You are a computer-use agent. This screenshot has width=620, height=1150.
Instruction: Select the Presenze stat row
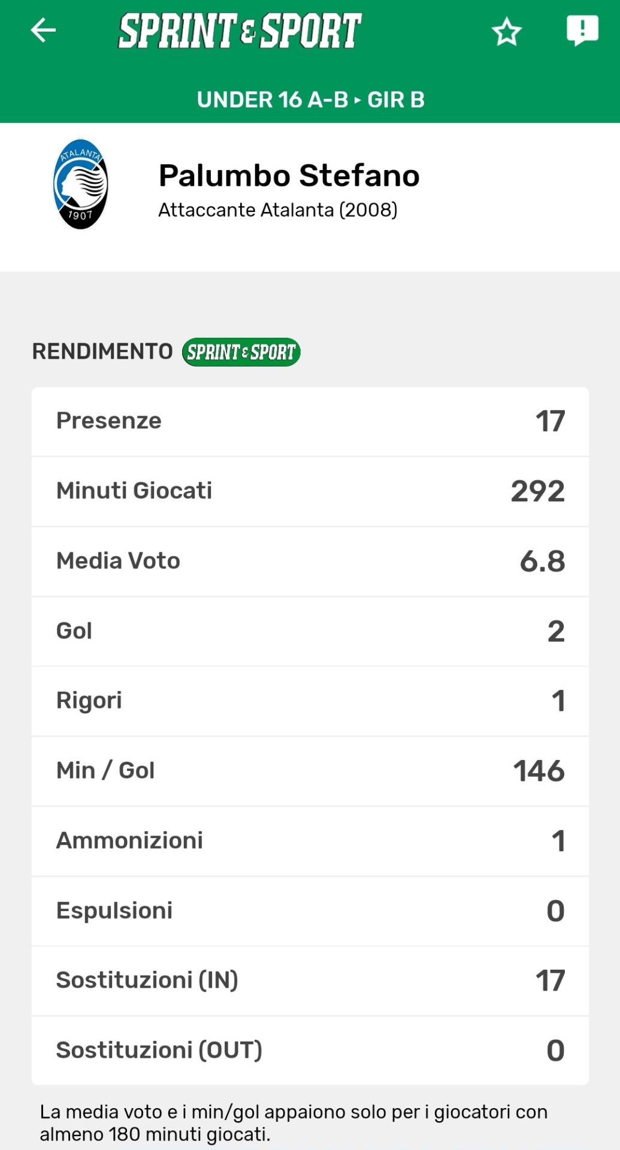click(x=310, y=421)
